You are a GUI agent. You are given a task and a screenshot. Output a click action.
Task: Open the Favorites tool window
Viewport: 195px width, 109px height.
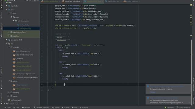pos(2,85)
